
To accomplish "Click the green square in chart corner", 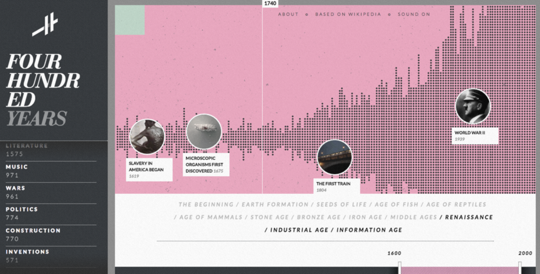I will pyautogui.click(x=130, y=20).
